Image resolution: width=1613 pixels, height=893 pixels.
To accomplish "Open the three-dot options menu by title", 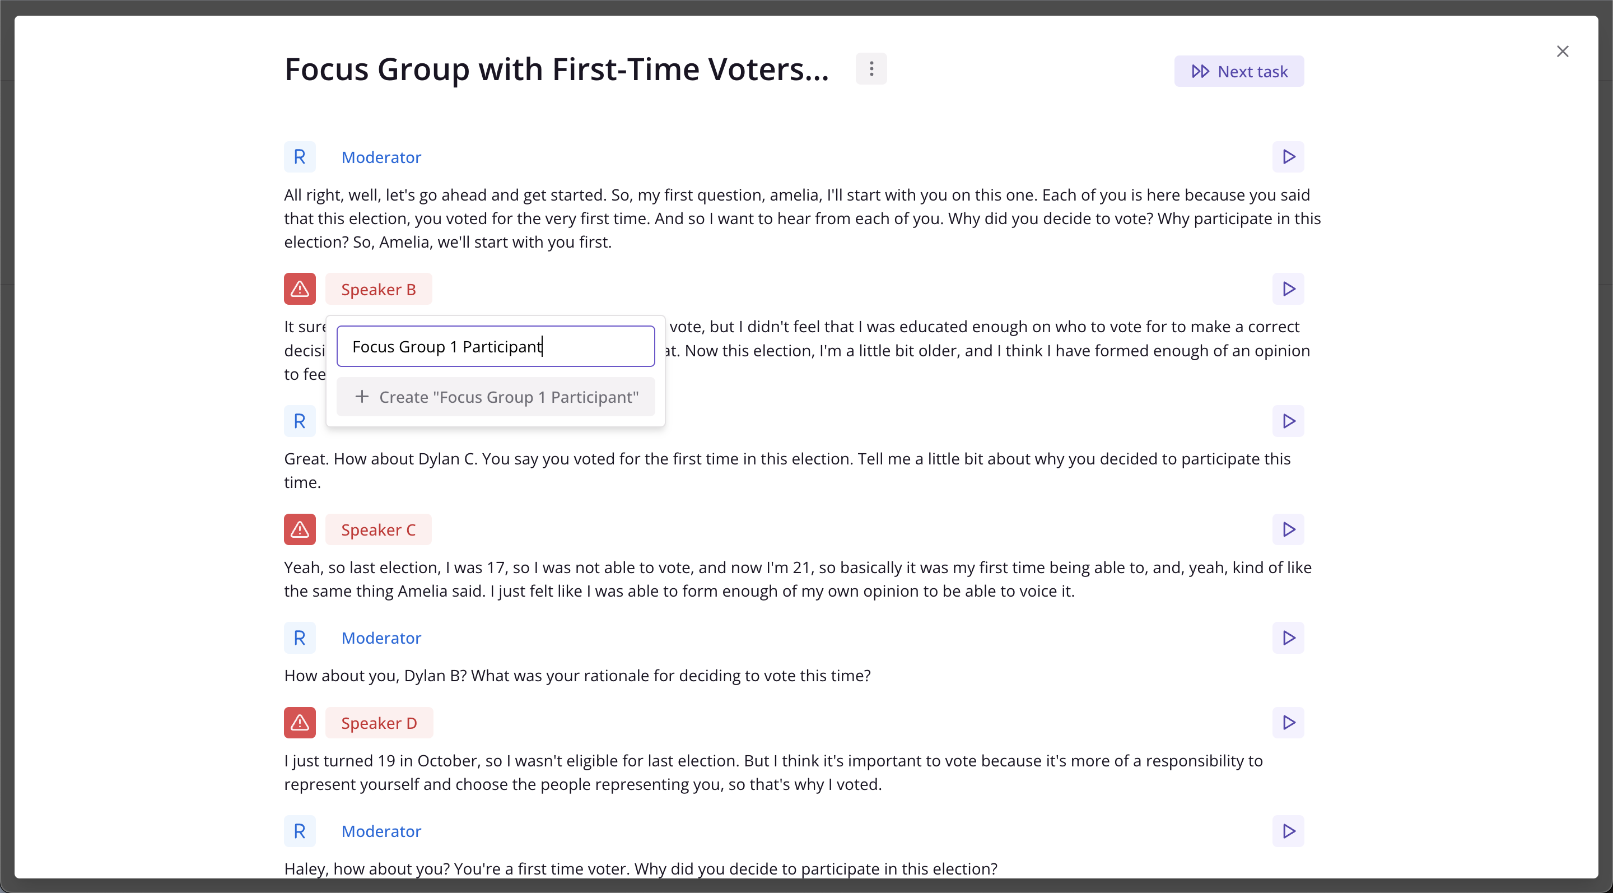I will click(871, 68).
